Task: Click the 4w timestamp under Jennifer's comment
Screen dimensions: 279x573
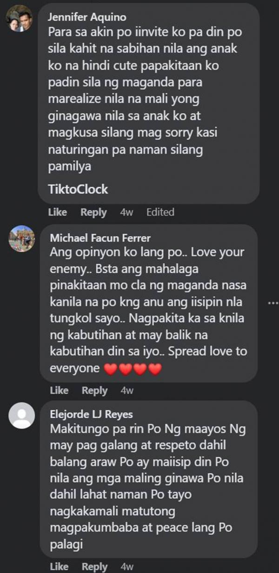Action: point(126,212)
